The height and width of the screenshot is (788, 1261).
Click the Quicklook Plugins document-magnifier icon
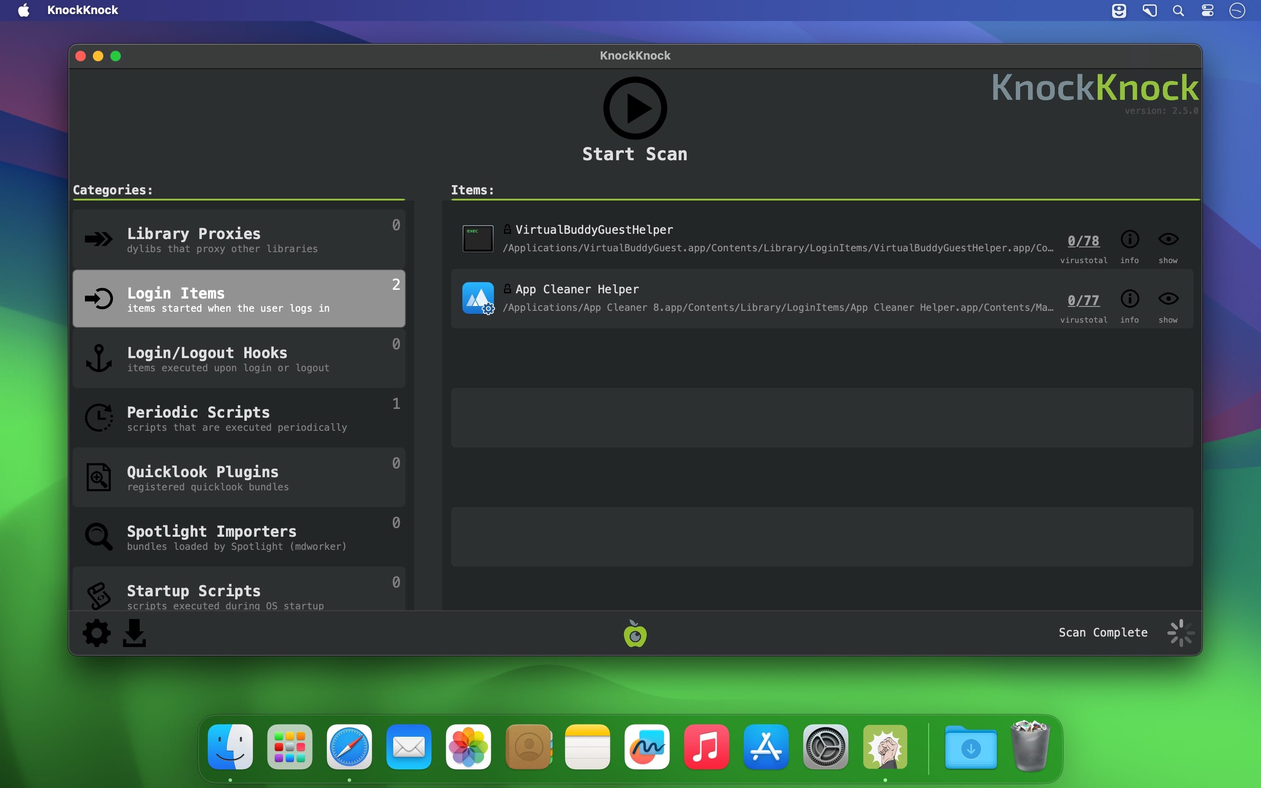click(99, 477)
